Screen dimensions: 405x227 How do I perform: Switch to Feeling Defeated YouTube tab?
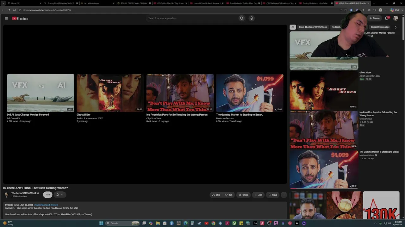(x=316, y=3)
